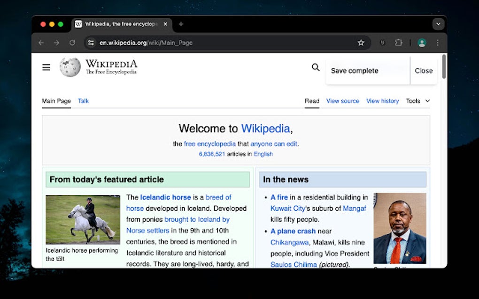The image size is (479, 299).
Task: Expand the Tools dropdown
Action: pyautogui.click(x=418, y=101)
